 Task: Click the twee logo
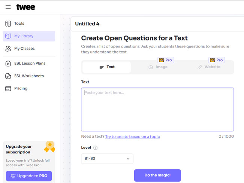click(x=25, y=7)
